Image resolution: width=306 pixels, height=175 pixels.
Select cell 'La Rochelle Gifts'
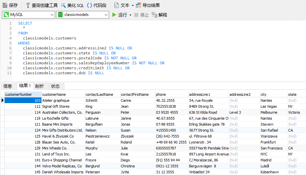click(x=63, y=118)
